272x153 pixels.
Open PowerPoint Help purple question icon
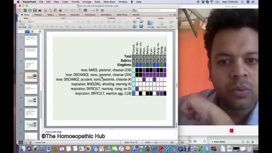pyautogui.click(x=102, y=10)
